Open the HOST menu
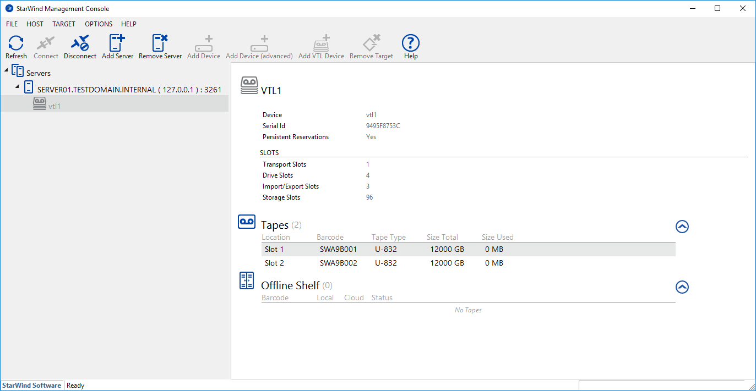The width and height of the screenshot is (756, 391). pos(35,24)
